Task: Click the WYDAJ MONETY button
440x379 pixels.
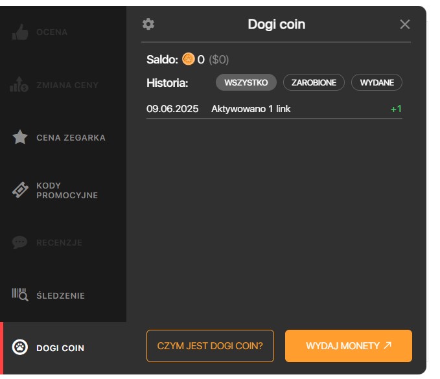Action: [x=349, y=346]
